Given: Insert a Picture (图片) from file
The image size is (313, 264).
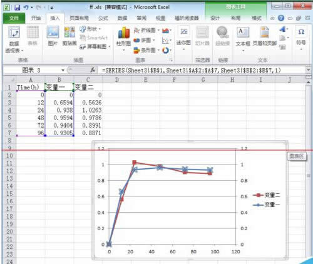Looking at the screenshot, I should (53, 36).
